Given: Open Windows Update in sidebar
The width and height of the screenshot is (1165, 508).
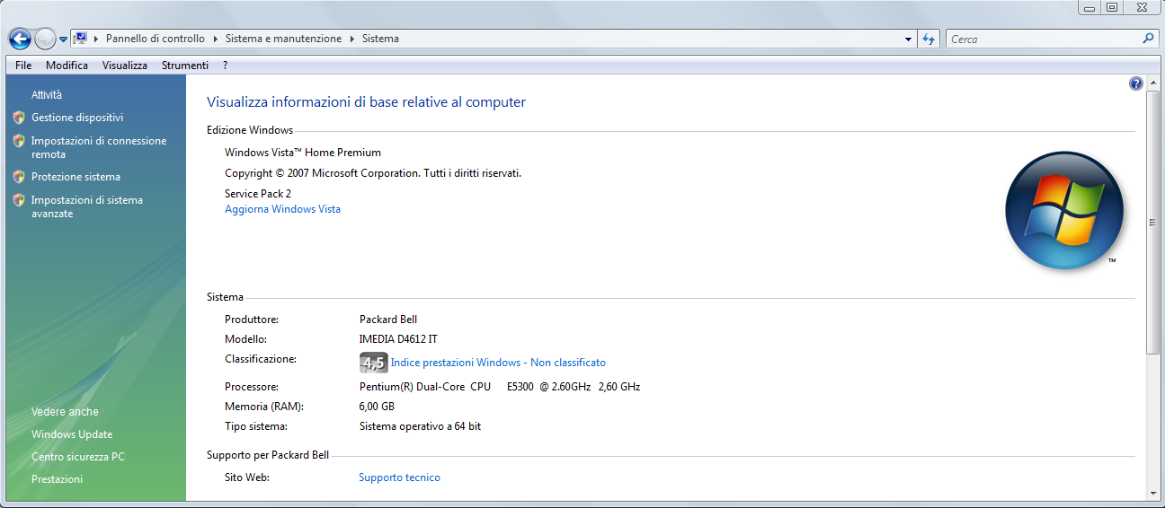Looking at the screenshot, I should tap(72, 434).
